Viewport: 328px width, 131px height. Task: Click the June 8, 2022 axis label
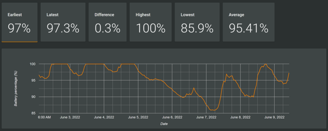[x=241, y=118]
